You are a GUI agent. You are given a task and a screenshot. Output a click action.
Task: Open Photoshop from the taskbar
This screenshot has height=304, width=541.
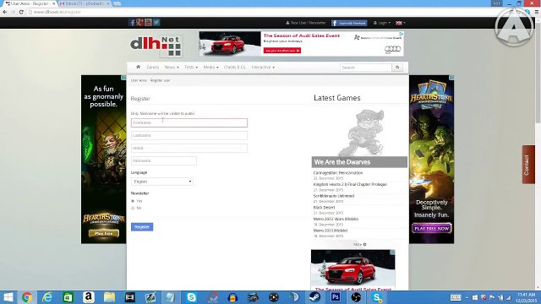tap(336, 297)
